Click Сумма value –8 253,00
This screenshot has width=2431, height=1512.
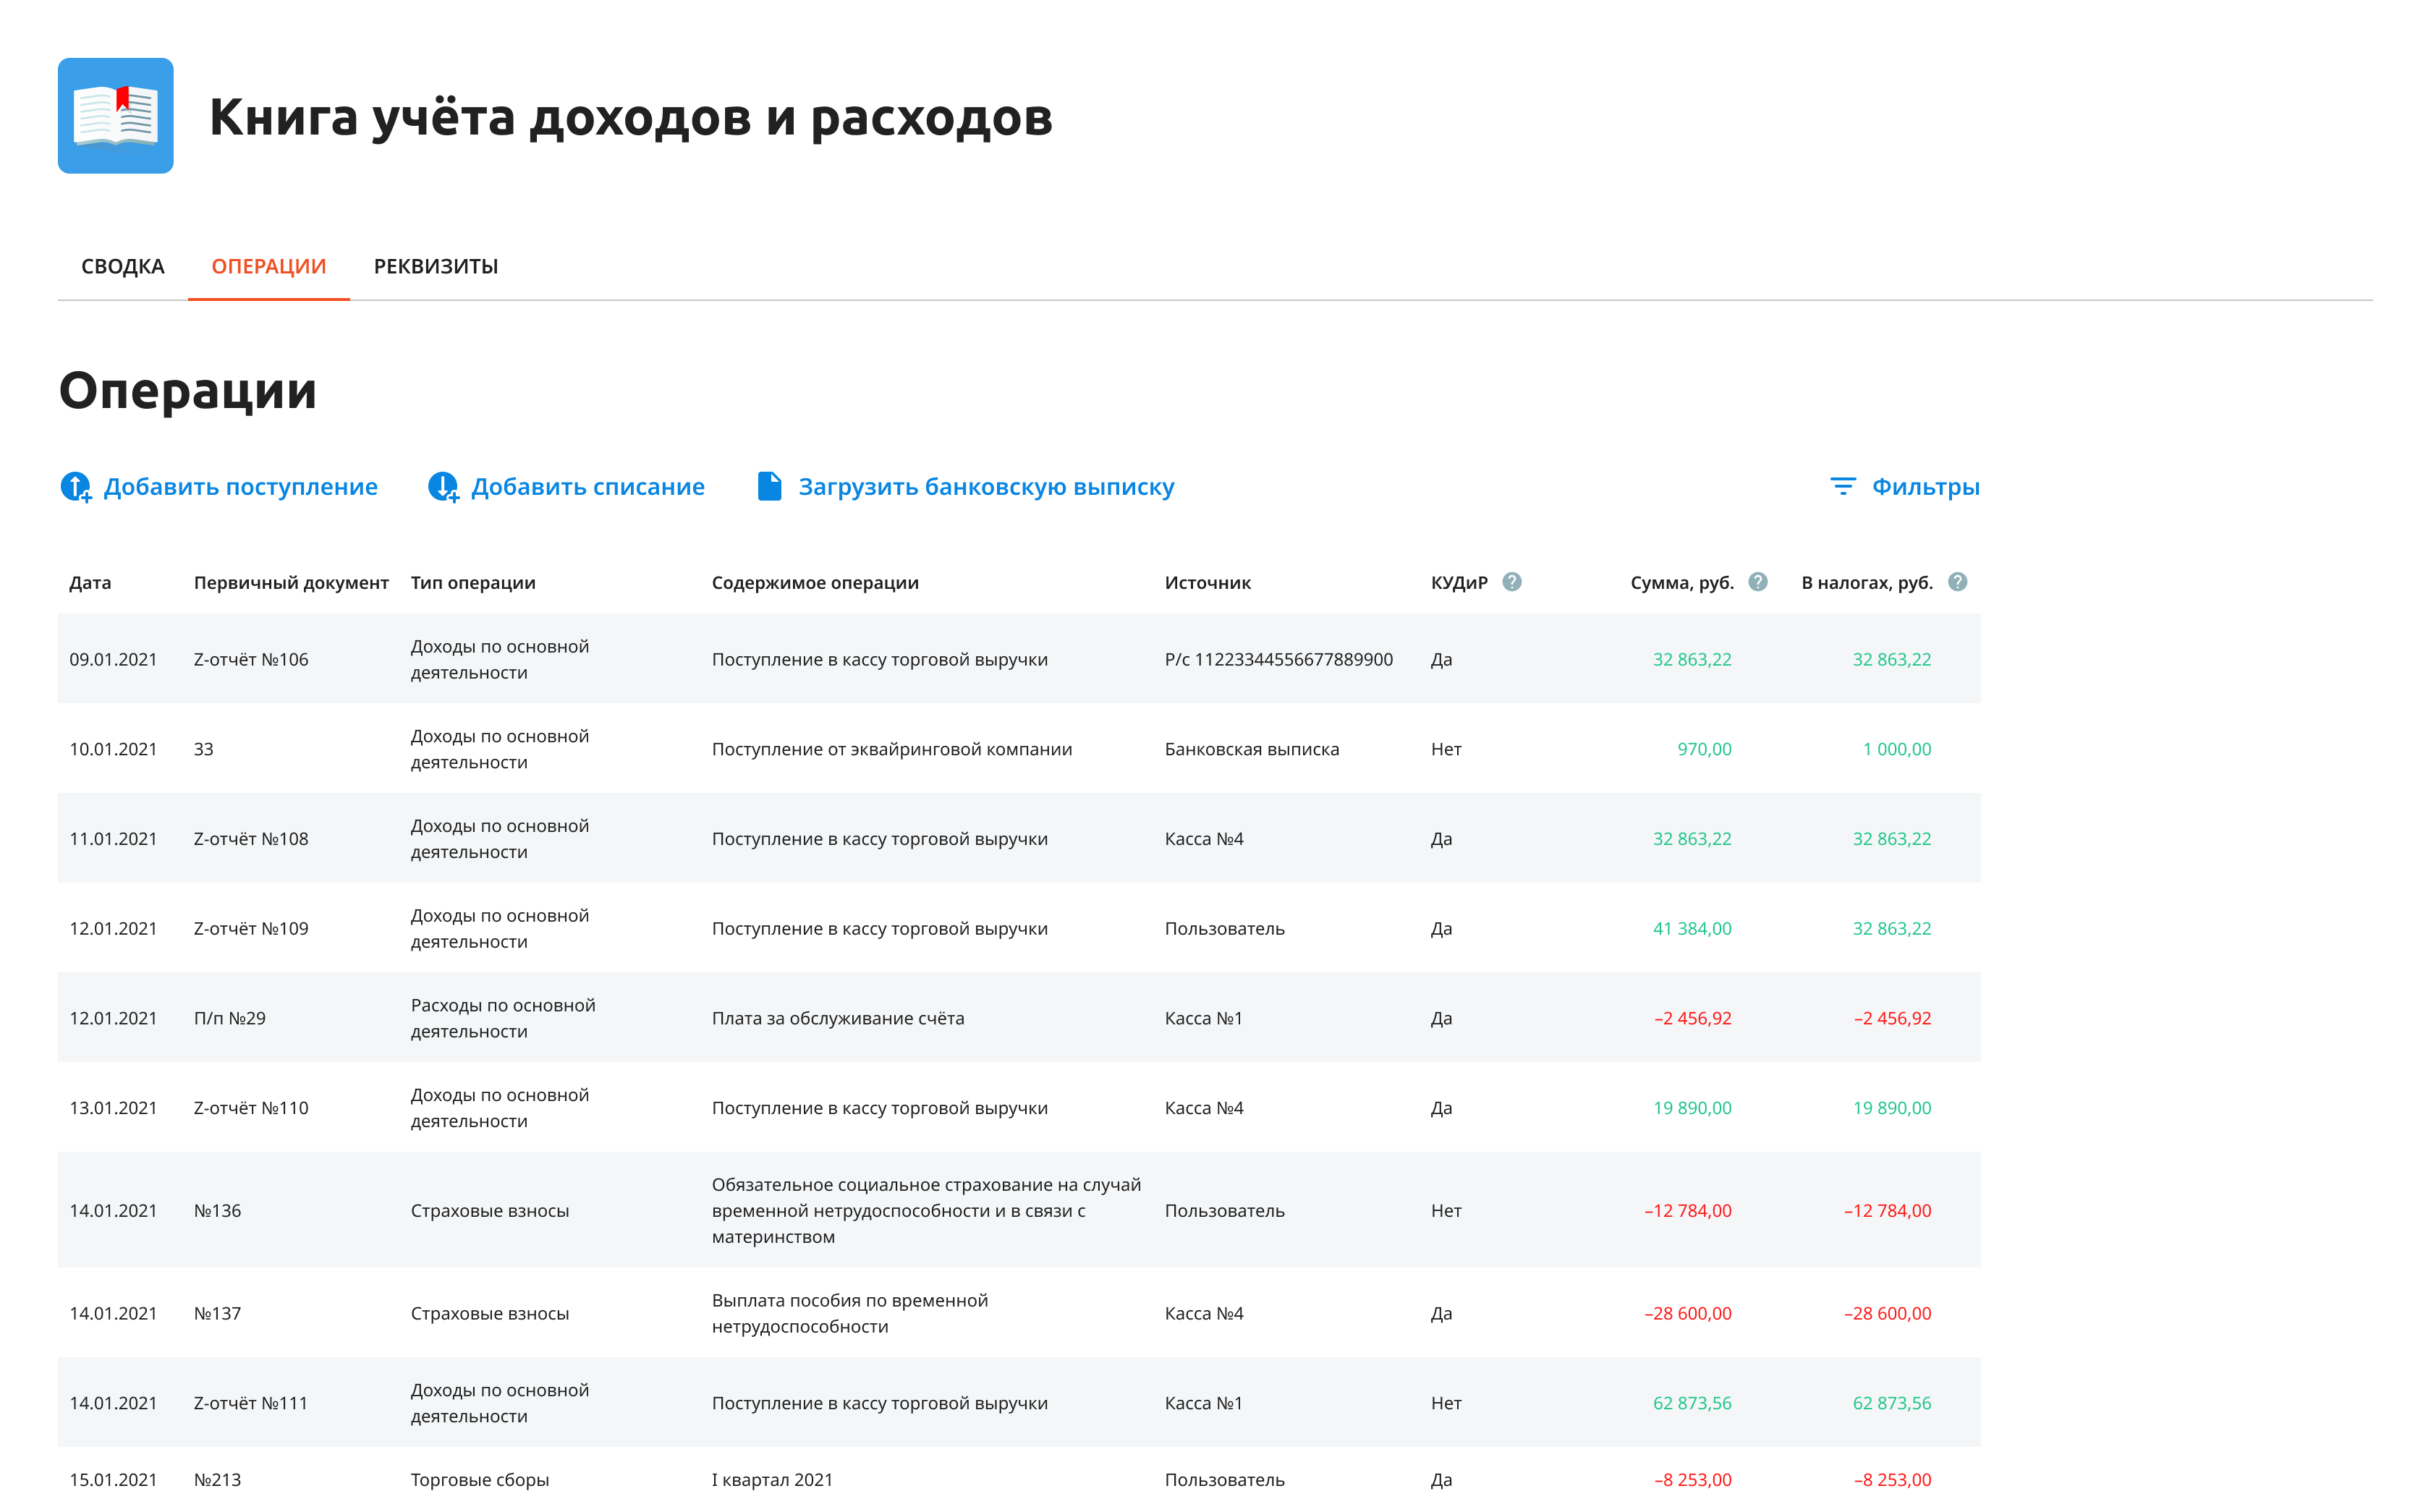[x=1692, y=1480]
